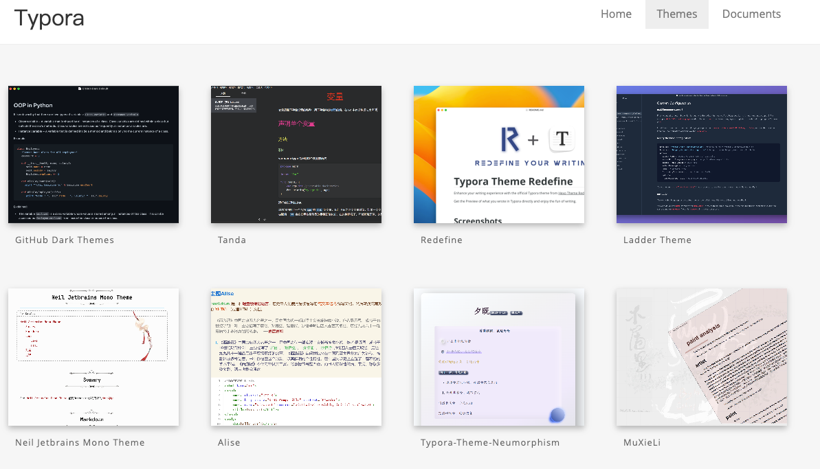Click the "GitHub Dark Themes" title link
820x469 pixels.
pyautogui.click(x=65, y=240)
